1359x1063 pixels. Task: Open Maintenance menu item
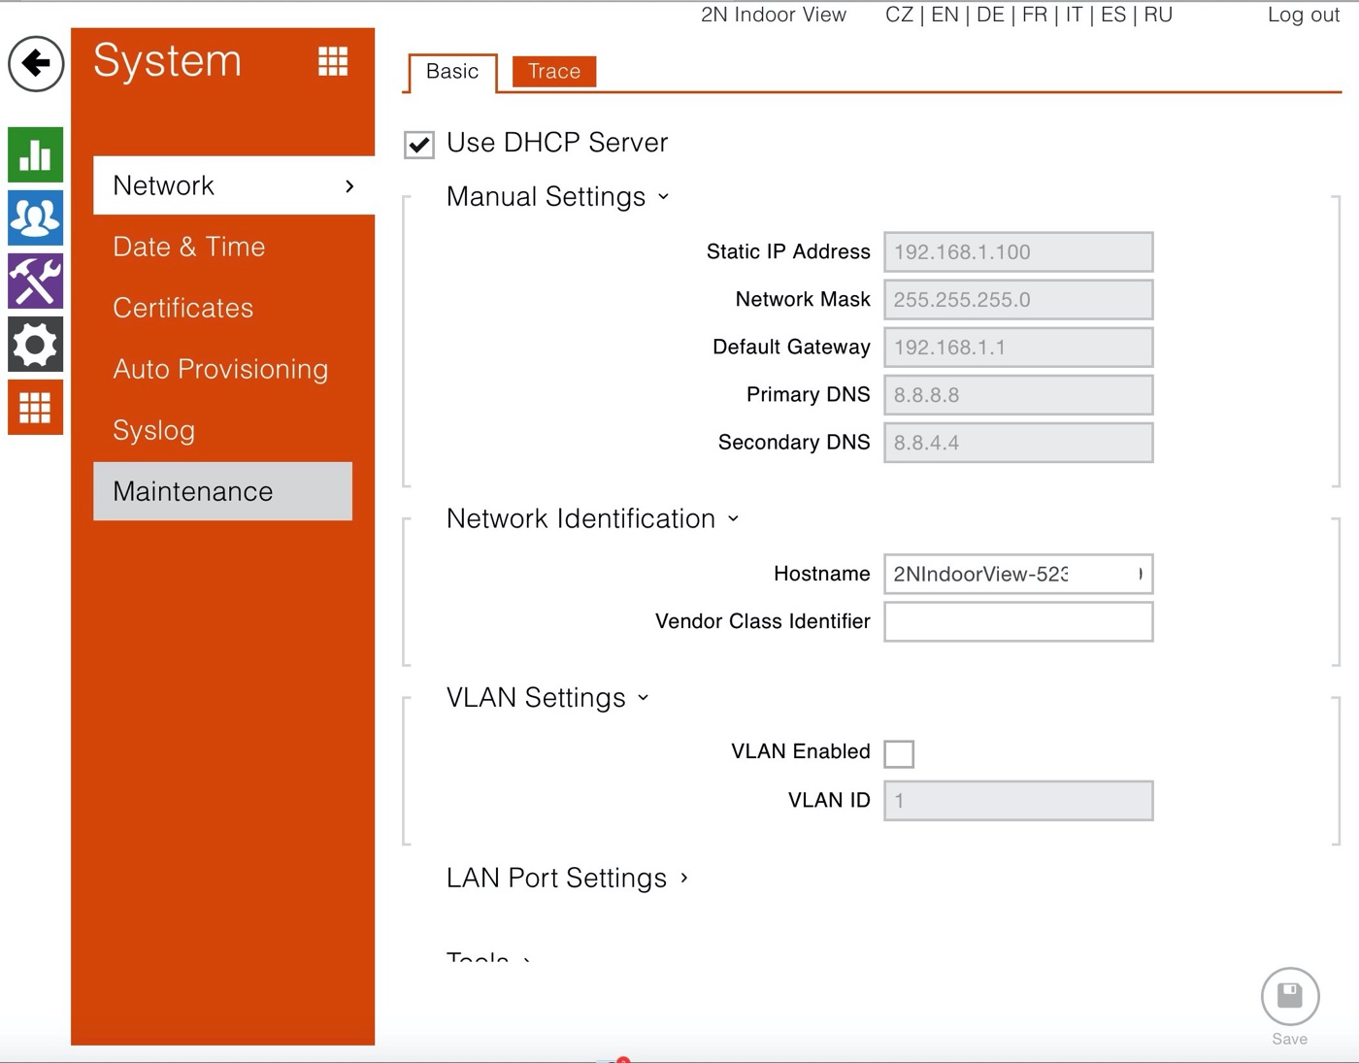[222, 491]
